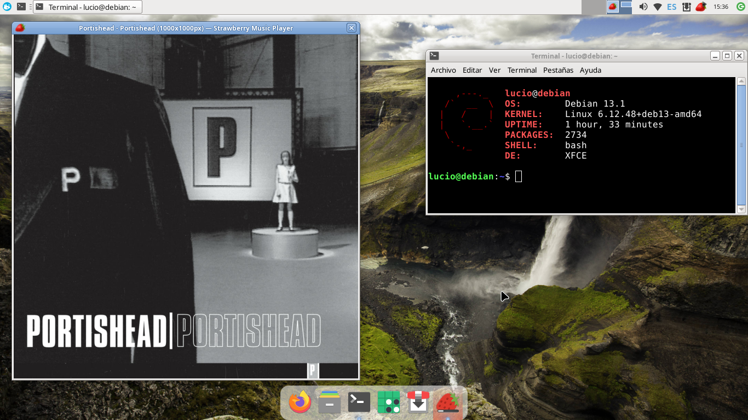Click the 'bash' shell value in terminal
Image resolution: width=748 pixels, height=420 pixels.
point(576,145)
